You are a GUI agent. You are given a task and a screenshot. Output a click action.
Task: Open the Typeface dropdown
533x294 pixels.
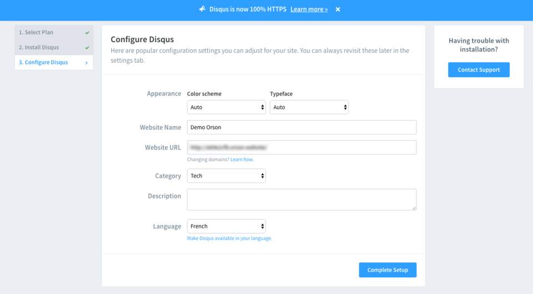(309, 107)
